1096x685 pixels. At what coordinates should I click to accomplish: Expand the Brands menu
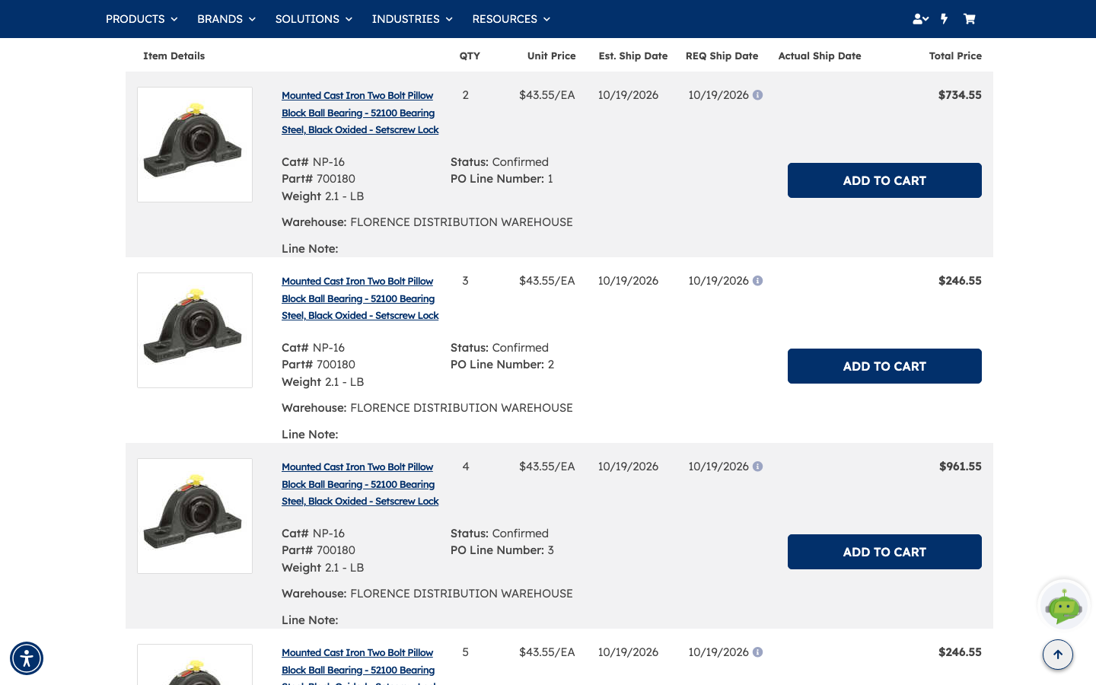pos(226,19)
